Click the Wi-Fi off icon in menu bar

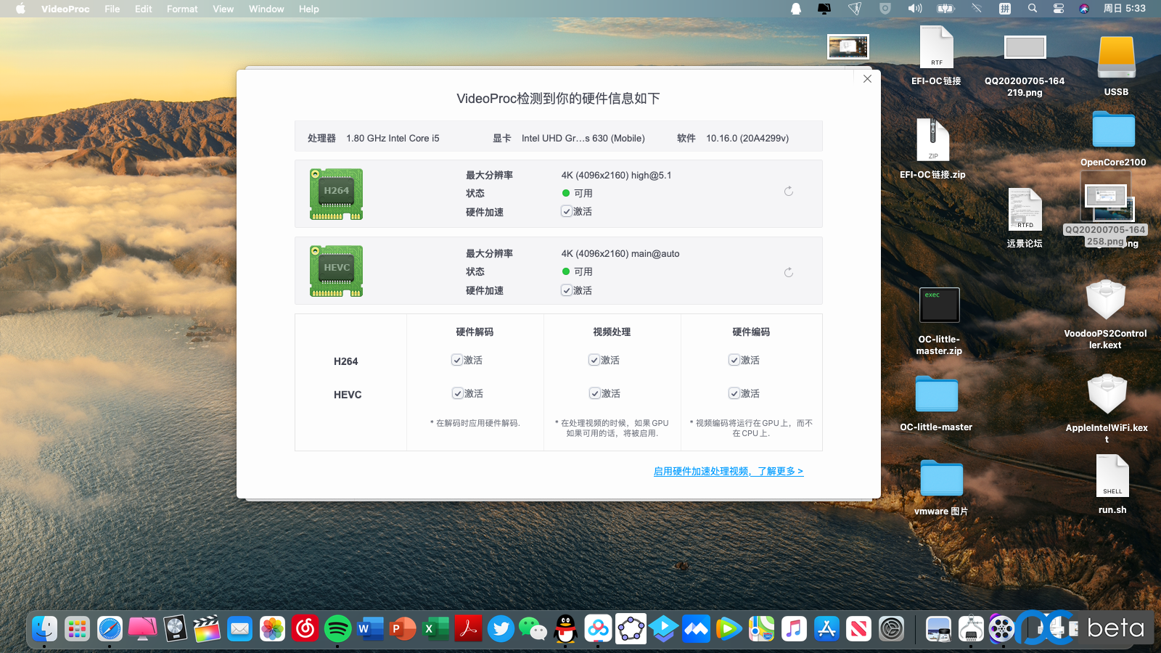(x=977, y=9)
